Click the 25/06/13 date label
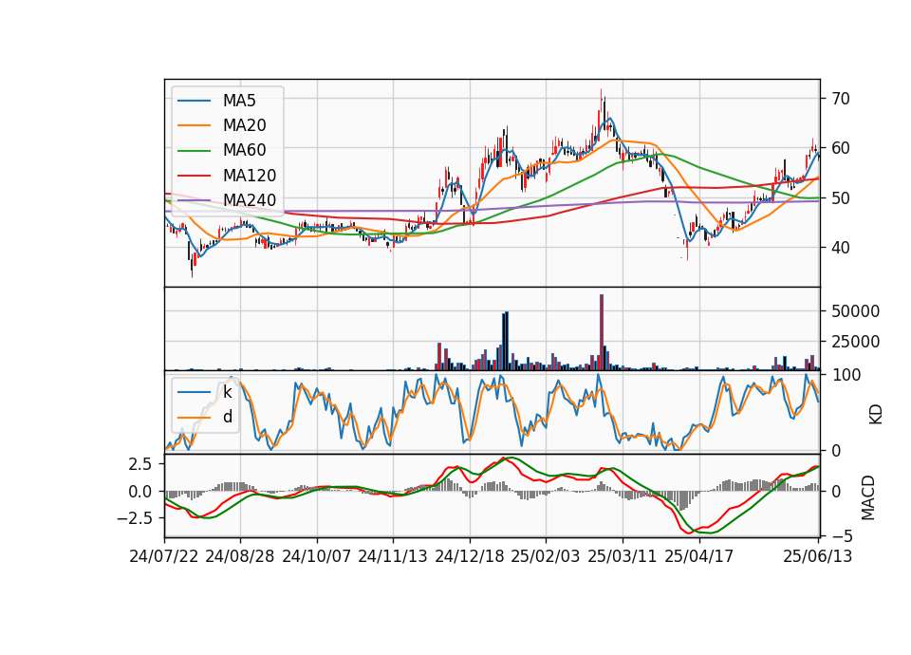The height and width of the screenshot is (655, 911). click(x=817, y=556)
